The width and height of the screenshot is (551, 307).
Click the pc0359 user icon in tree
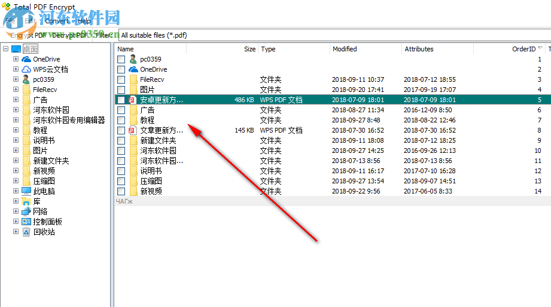point(26,79)
